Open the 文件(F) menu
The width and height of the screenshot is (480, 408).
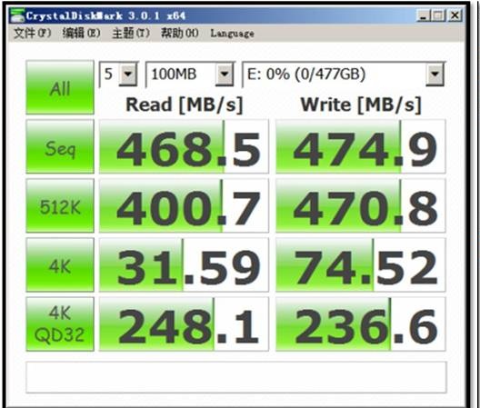tap(33, 33)
